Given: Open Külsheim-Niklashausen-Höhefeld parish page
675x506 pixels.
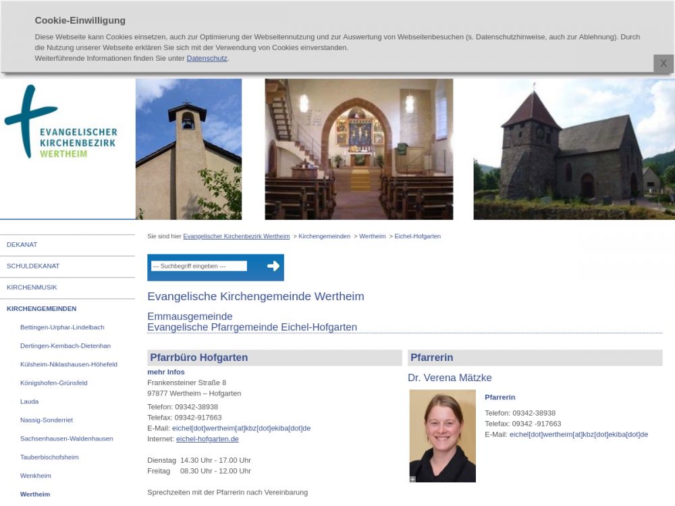Looking at the screenshot, I should click(x=69, y=364).
